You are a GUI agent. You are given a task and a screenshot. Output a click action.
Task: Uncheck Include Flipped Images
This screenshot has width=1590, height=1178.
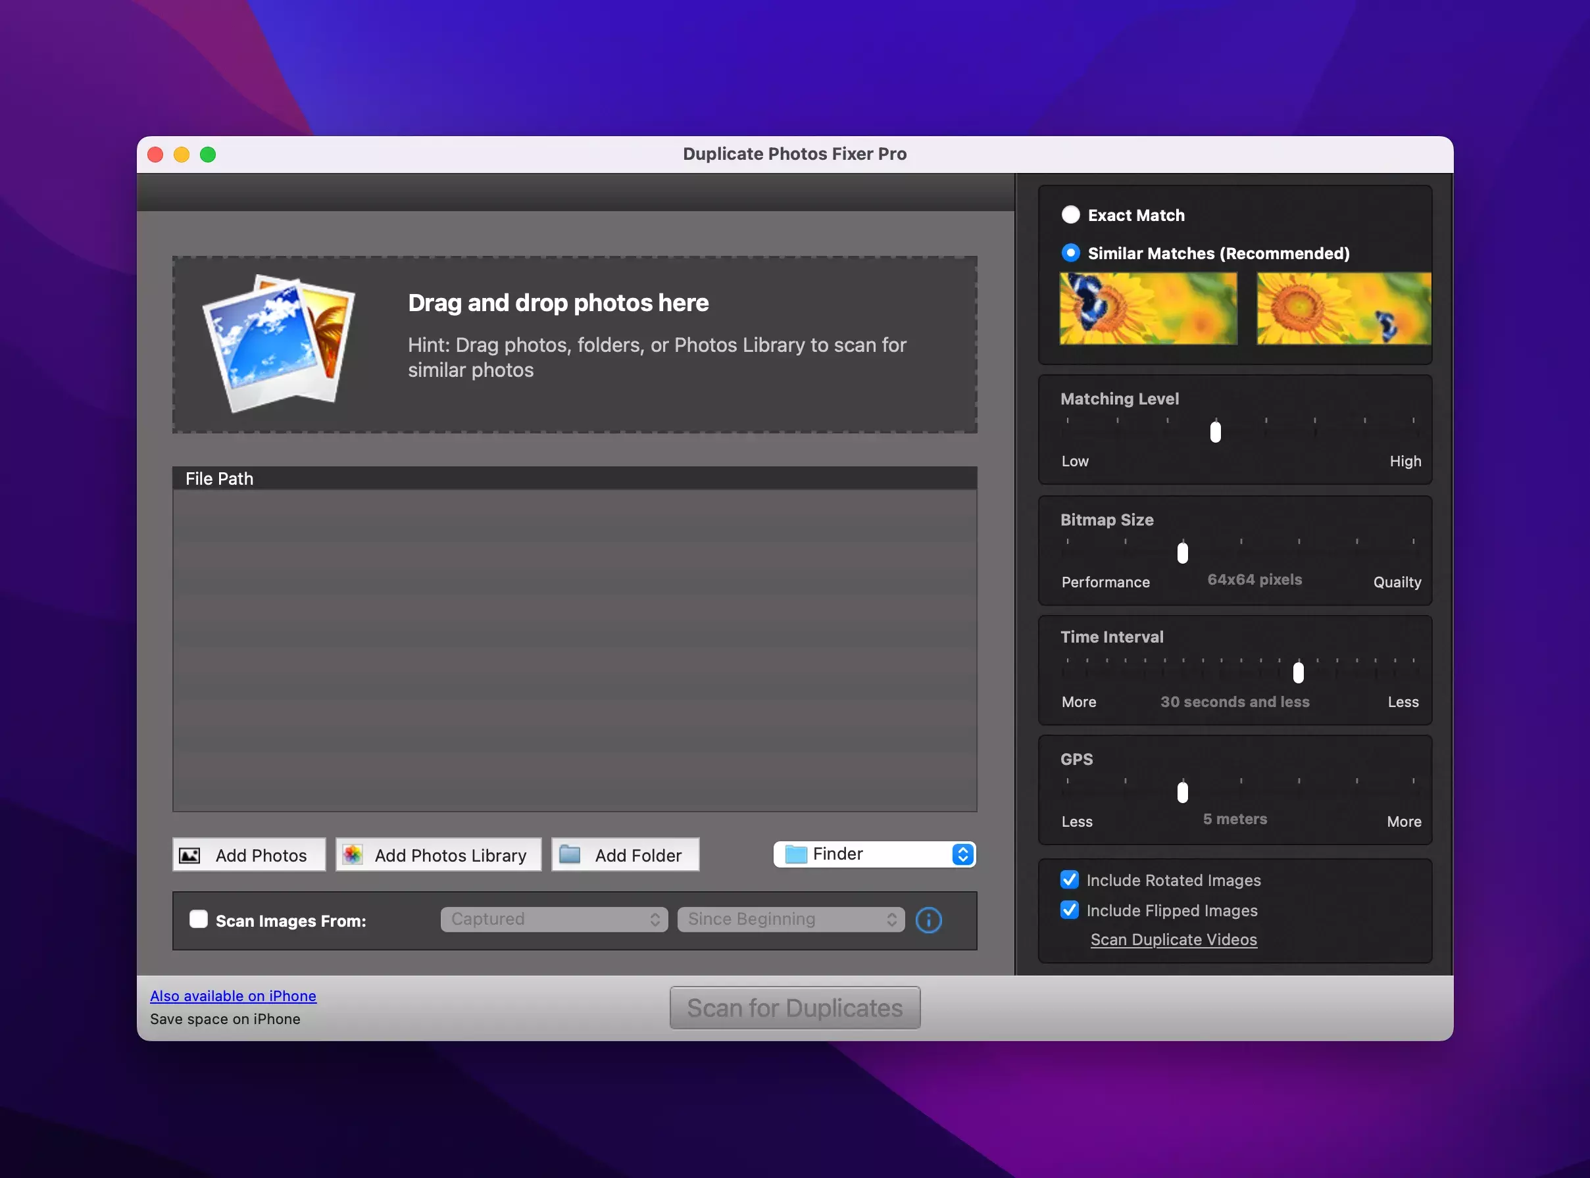point(1070,910)
